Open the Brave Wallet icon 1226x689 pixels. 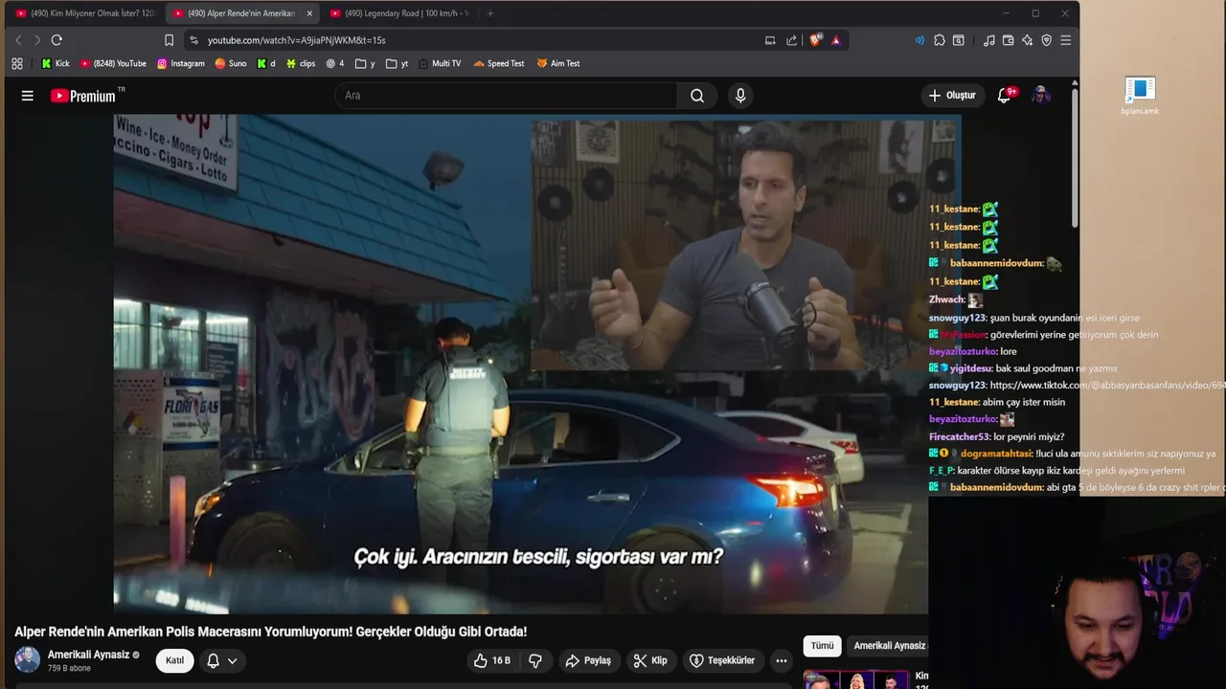tap(1008, 40)
